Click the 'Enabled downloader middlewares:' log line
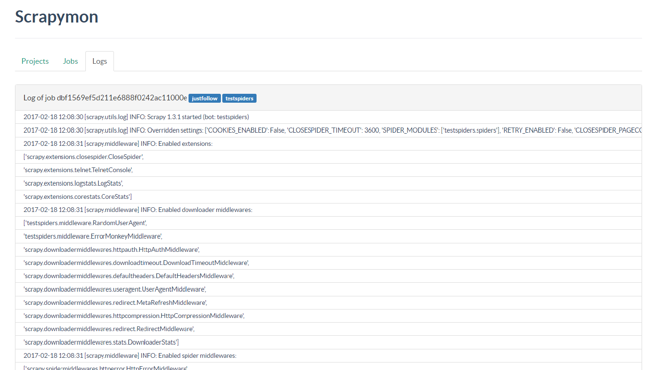The image size is (658, 370). [x=328, y=210]
